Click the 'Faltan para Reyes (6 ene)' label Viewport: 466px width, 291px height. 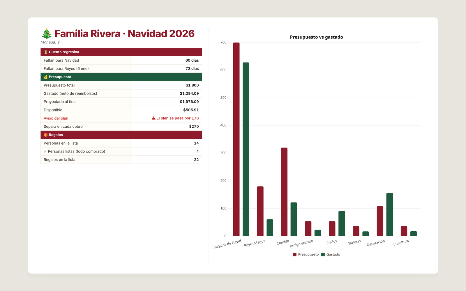click(66, 69)
